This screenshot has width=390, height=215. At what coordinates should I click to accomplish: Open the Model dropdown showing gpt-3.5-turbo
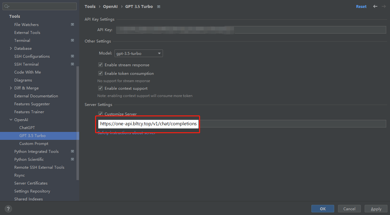[x=139, y=53]
